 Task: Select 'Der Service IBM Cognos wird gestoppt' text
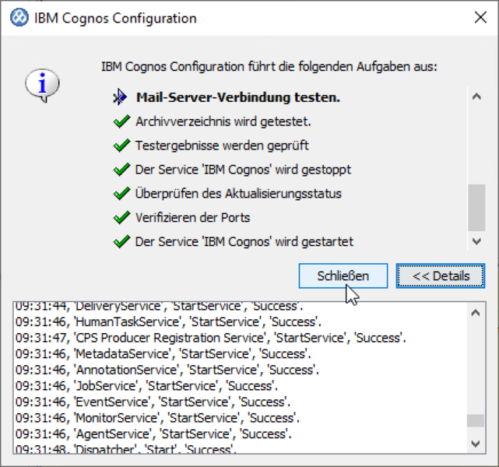click(x=243, y=170)
